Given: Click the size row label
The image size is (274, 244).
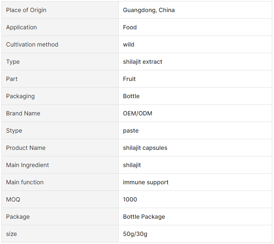Looking at the screenshot, I should click(x=12, y=234).
